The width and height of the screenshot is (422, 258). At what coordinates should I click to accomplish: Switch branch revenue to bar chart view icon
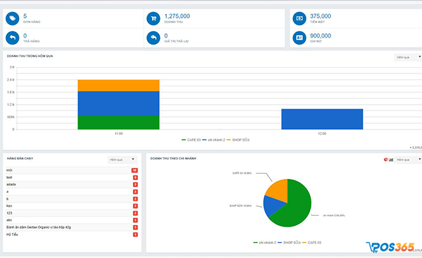click(x=391, y=160)
